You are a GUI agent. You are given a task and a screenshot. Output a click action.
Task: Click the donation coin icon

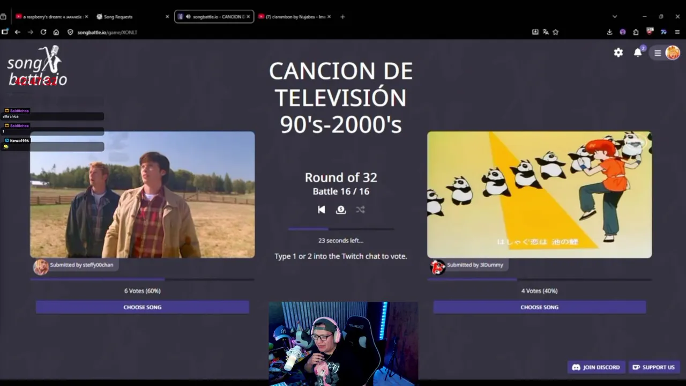341,210
